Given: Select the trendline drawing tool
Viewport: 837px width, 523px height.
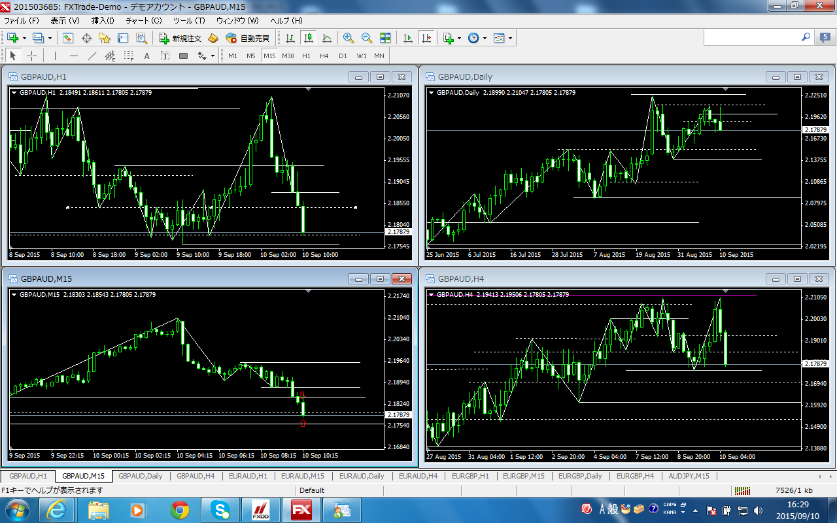Looking at the screenshot, I should (92, 56).
